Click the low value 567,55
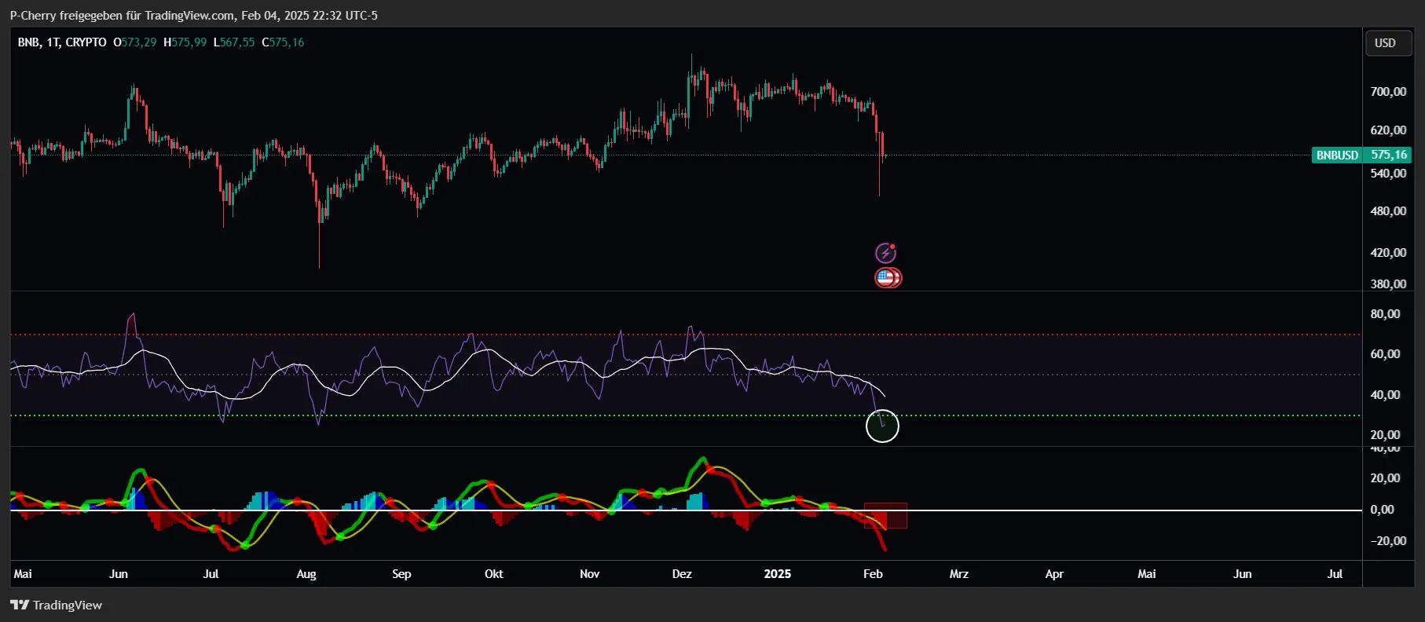The width and height of the screenshot is (1425, 622). 237,42
